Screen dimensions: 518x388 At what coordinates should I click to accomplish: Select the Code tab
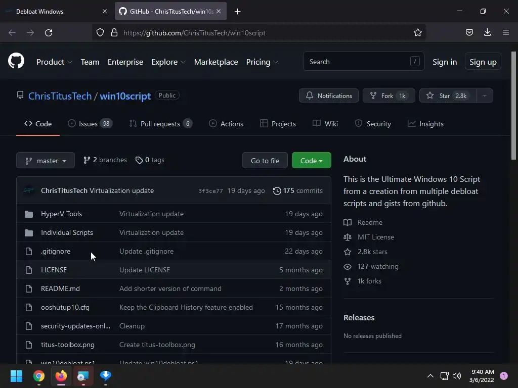(x=38, y=124)
